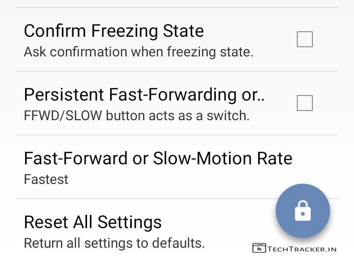Click the white lock glyph icon
This screenshot has width=354, height=259.
303,212
